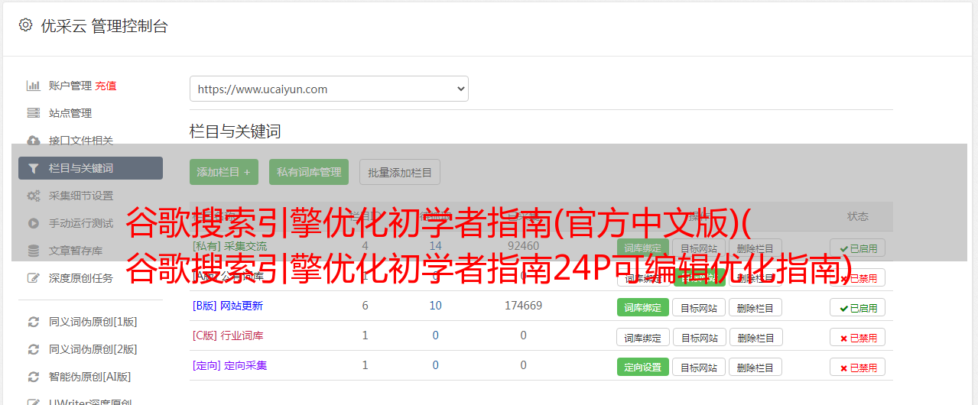This screenshot has height=405, width=978.
Task: Click 删除栏目 in the 采集交流 row
Action: point(755,248)
